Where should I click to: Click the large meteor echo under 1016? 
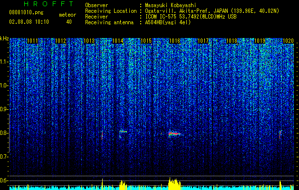coord(174,134)
